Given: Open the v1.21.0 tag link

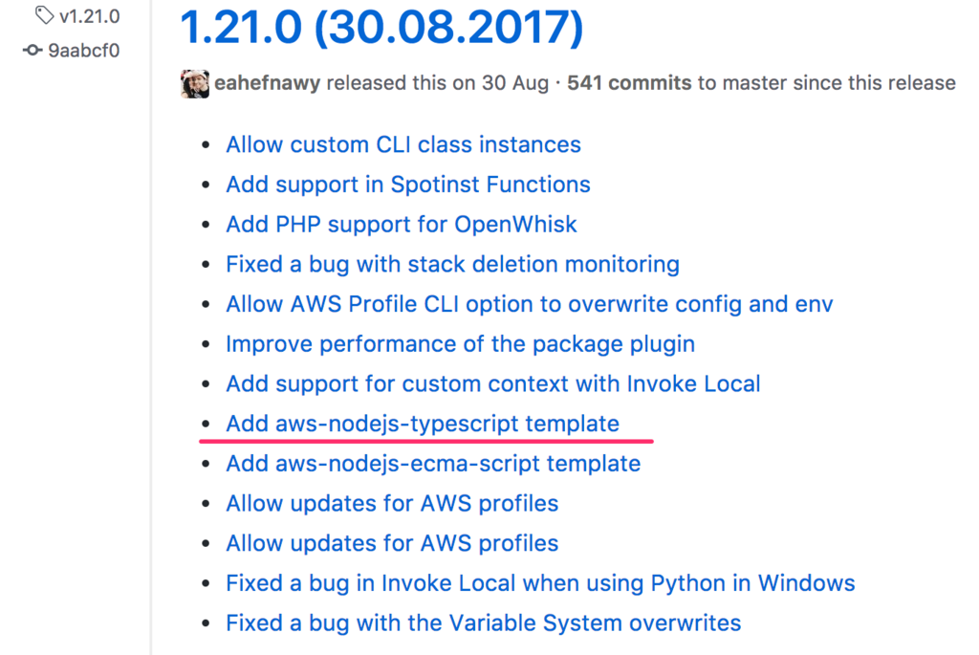Looking at the screenshot, I should (x=88, y=15).
